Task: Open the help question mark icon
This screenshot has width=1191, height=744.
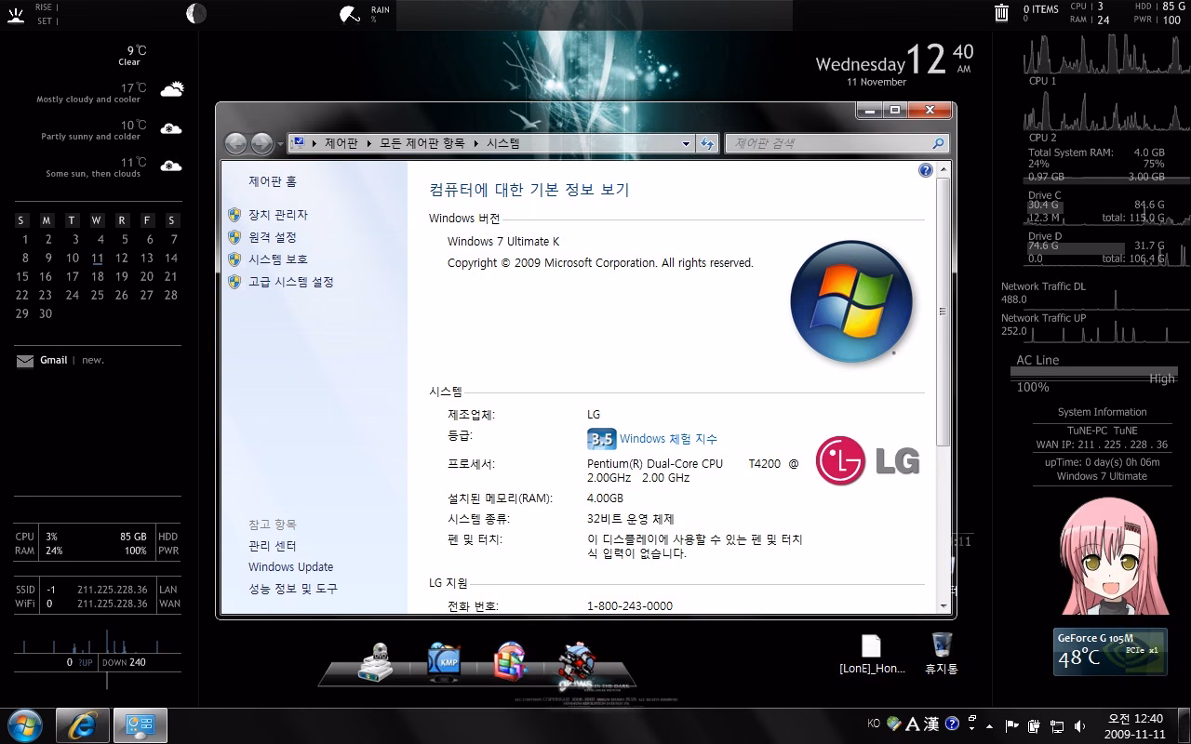Action: click(925, 170)
